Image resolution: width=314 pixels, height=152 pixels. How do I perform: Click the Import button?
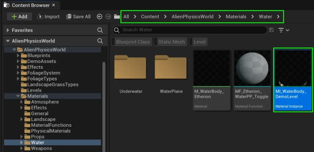(48, 17)
